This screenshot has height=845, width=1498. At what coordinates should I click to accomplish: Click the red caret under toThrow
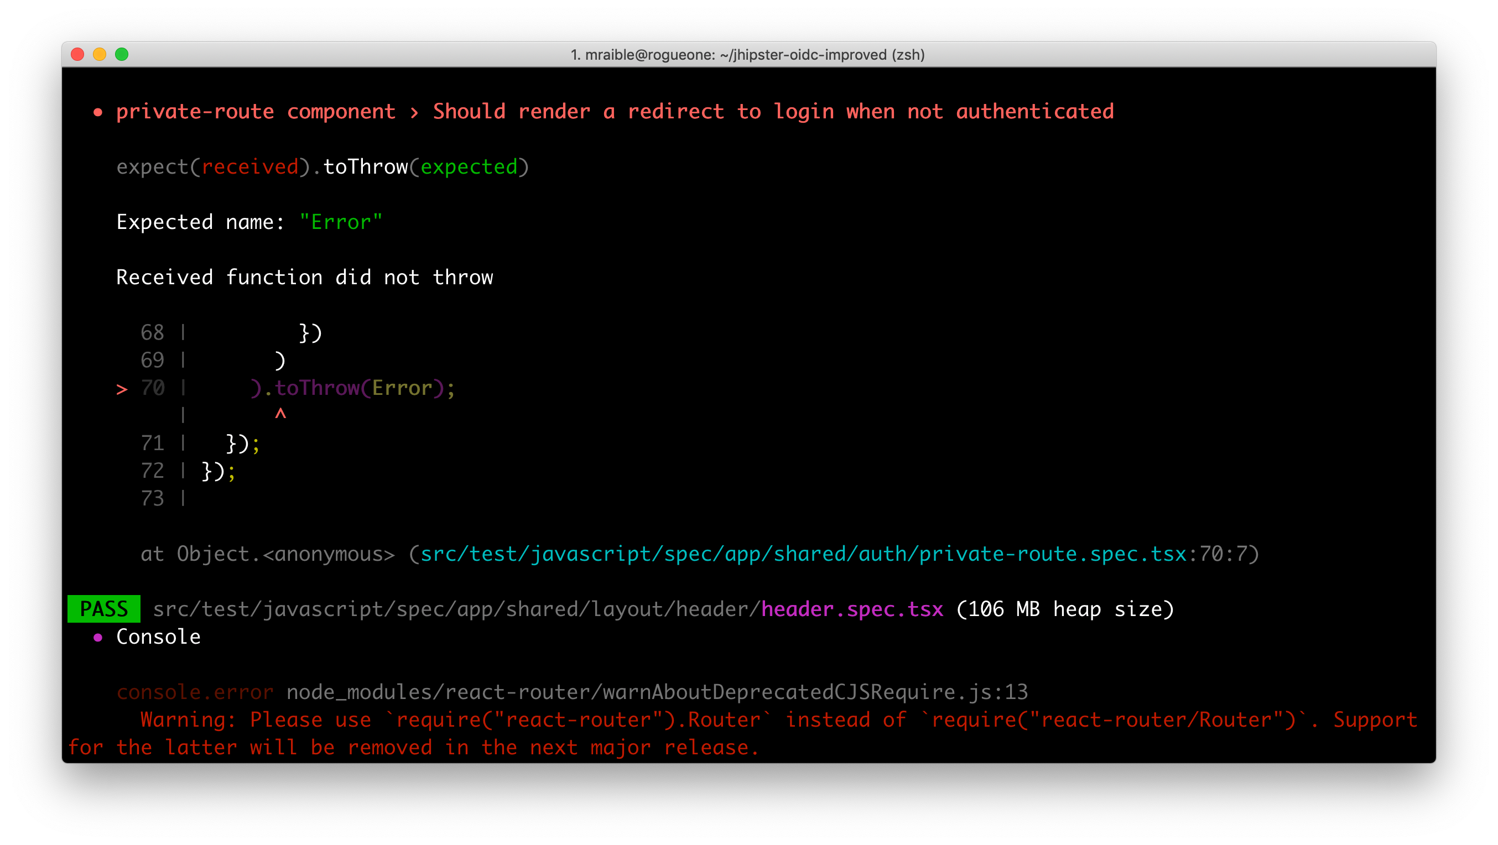click(280, 414)
